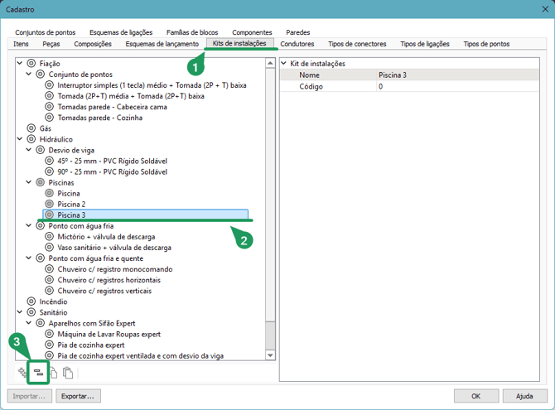Click the paste icon in bottom toolbar
The height and width of the screenshot is (410, 555).
tap(69, 373)
